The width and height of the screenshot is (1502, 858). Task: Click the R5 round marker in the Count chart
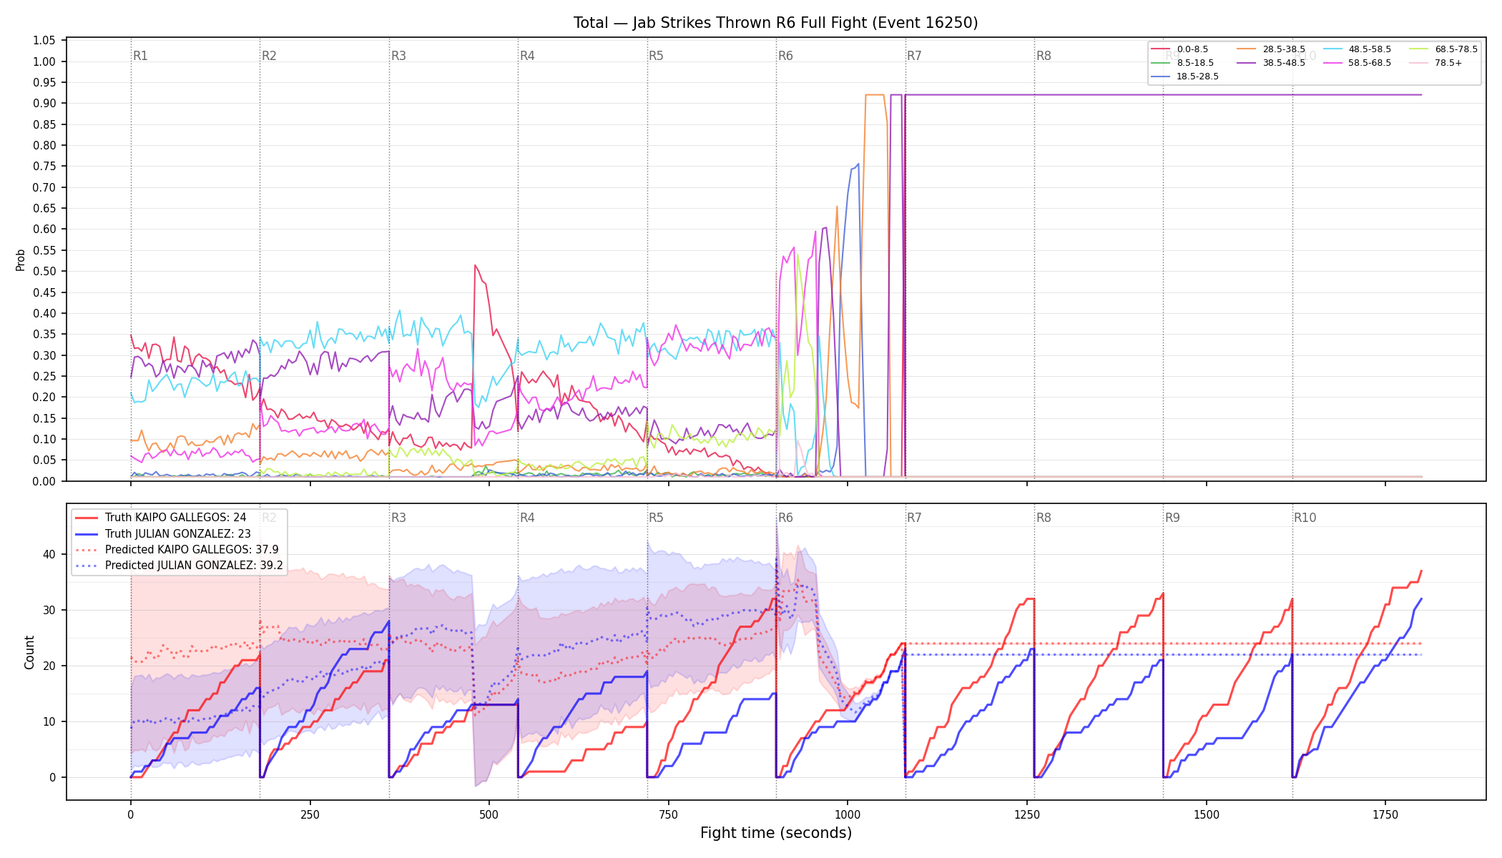[x=656, y=518]
